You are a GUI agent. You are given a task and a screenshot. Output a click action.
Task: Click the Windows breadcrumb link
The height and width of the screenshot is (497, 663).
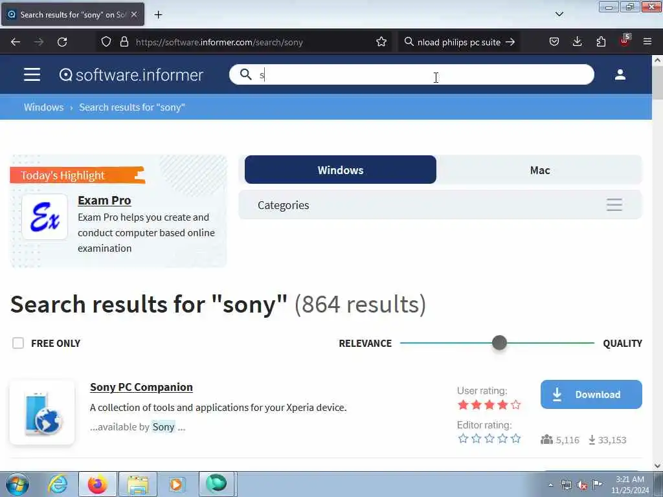[43, 107]
